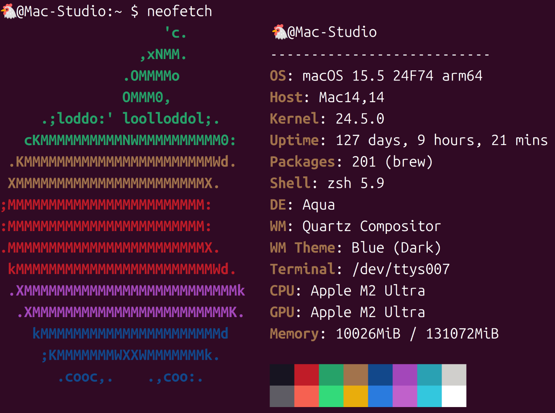Click the 'Host' label
Viewport: 555px width, 413px height.
[286, 97]
